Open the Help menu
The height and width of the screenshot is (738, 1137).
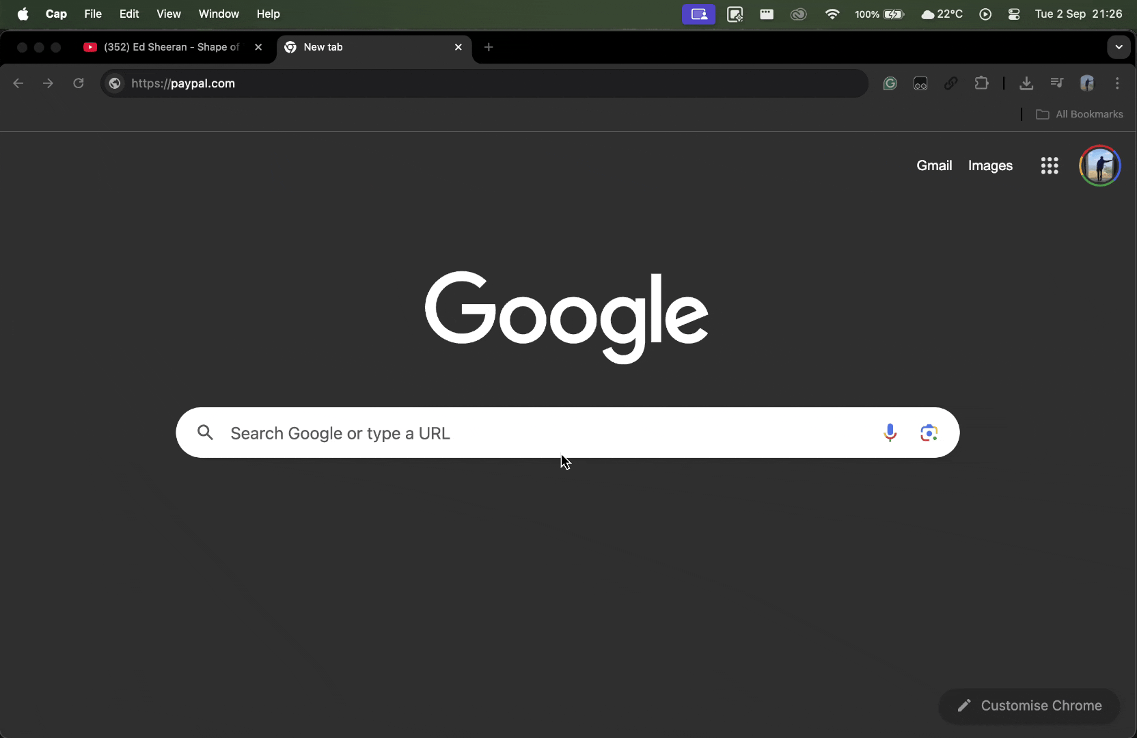tap(269, 14)
